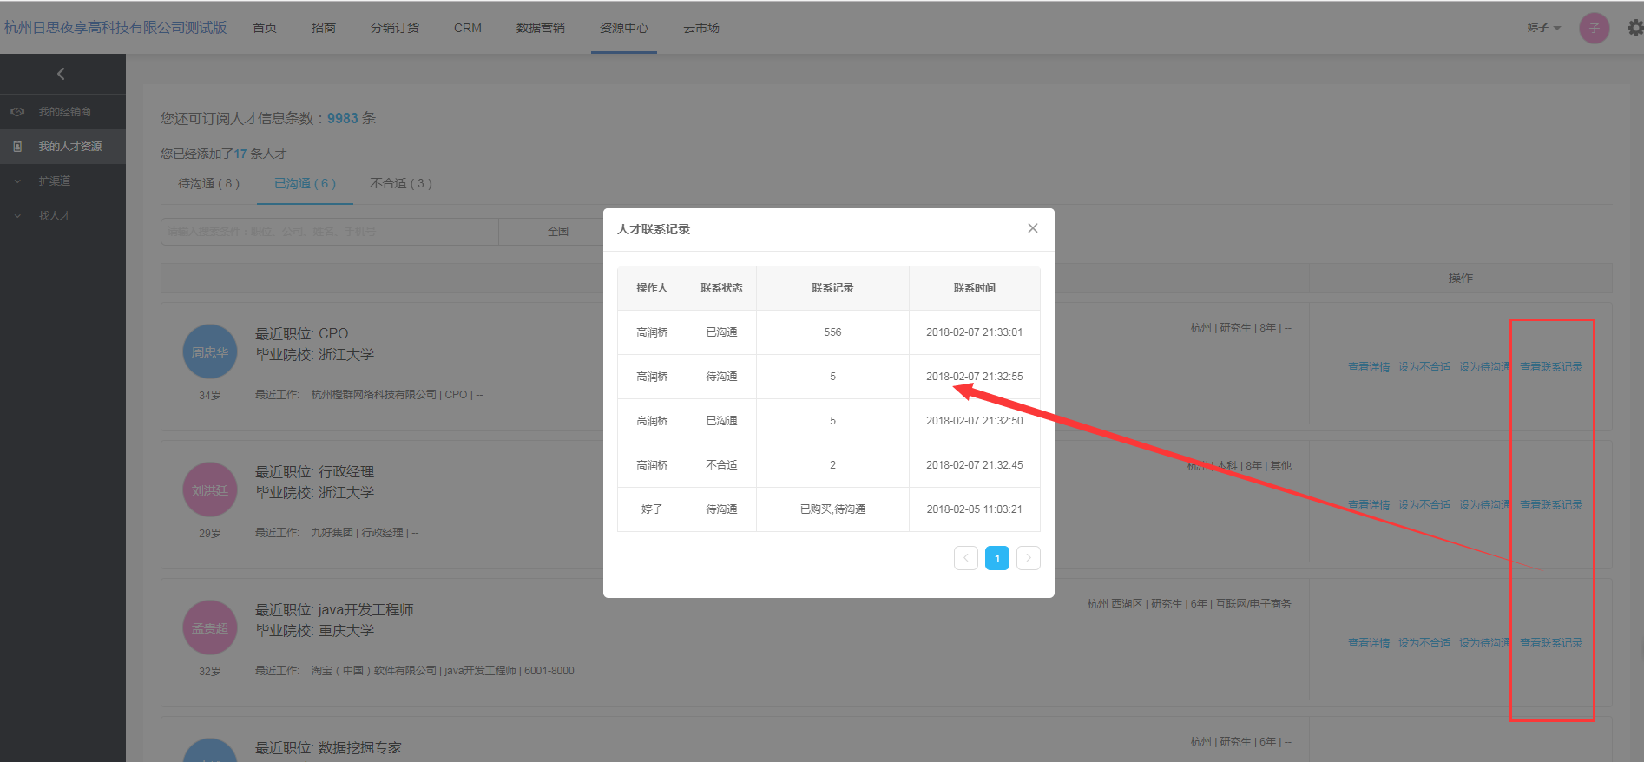Switch to 待沟通 (8) tab

pos(208,183)
